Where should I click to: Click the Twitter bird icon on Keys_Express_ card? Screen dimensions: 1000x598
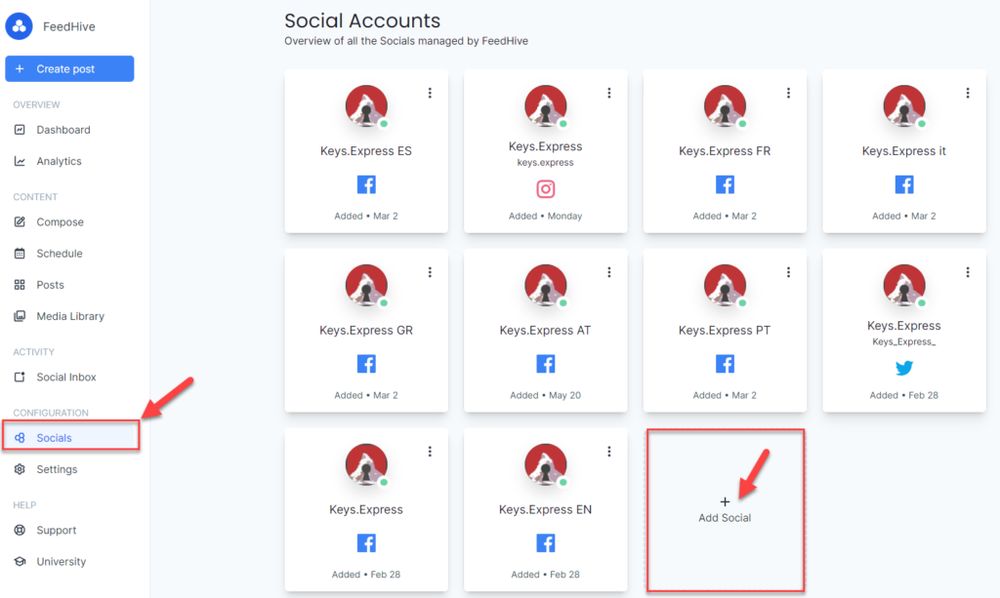tap(904, 369)
